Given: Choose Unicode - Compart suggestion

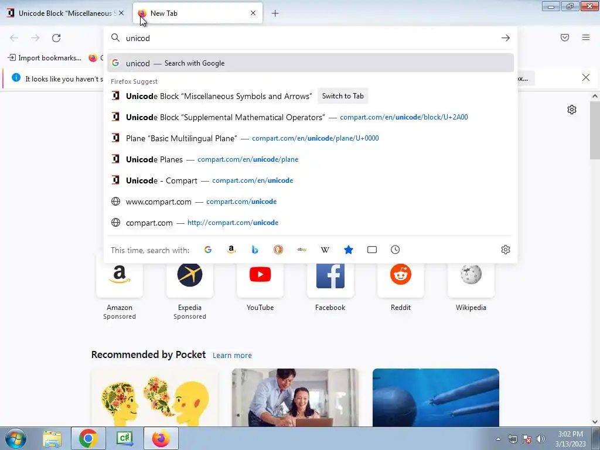Looking at the screenshot, I should (x=311, y=180).
